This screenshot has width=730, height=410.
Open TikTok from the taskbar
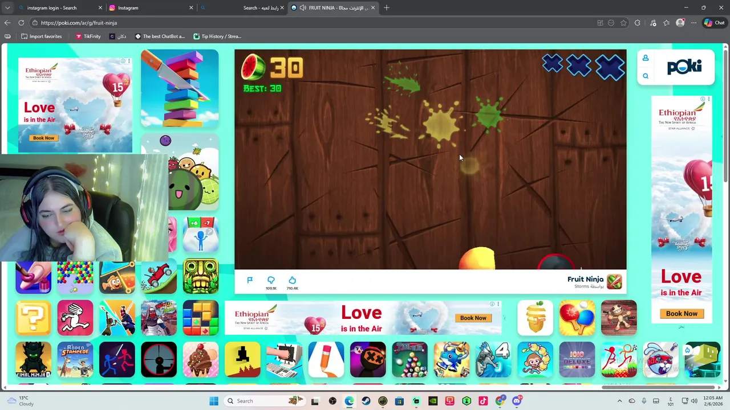click(x=483, y=401)
